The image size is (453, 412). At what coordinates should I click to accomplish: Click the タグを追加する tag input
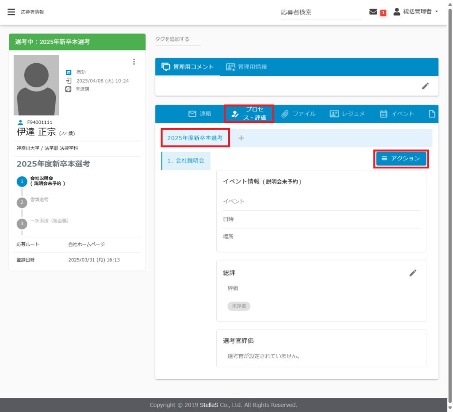coord(177,39)
